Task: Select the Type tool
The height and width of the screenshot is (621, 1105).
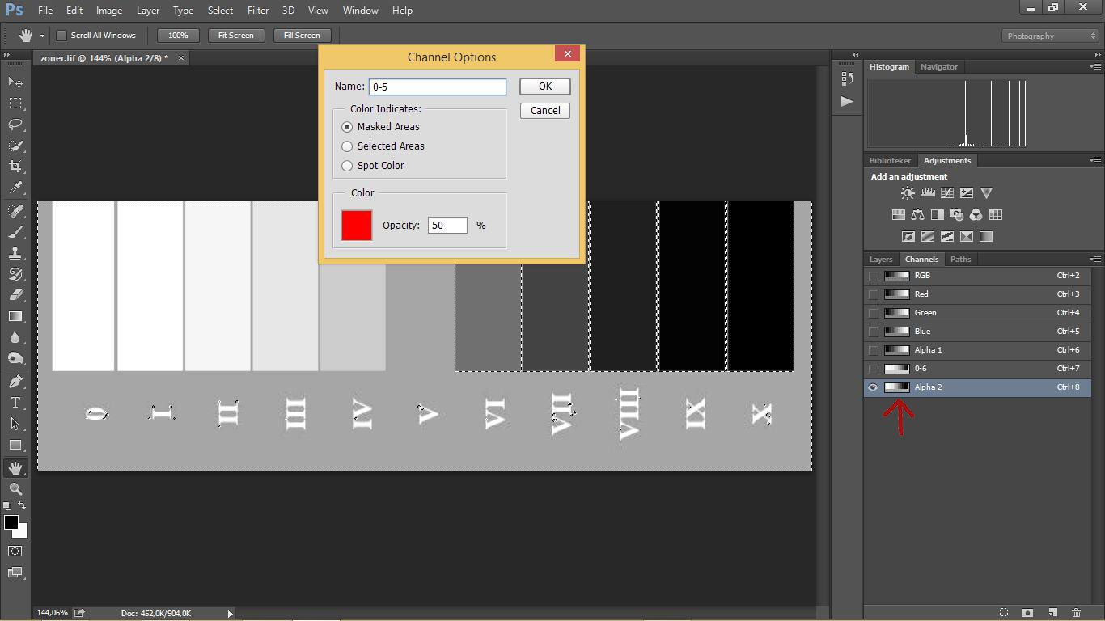Action: [15, 403]
